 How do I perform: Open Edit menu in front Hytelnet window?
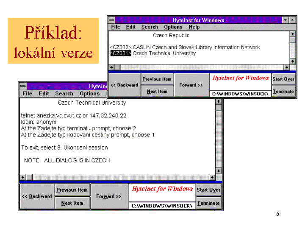[x=130, y=27]
